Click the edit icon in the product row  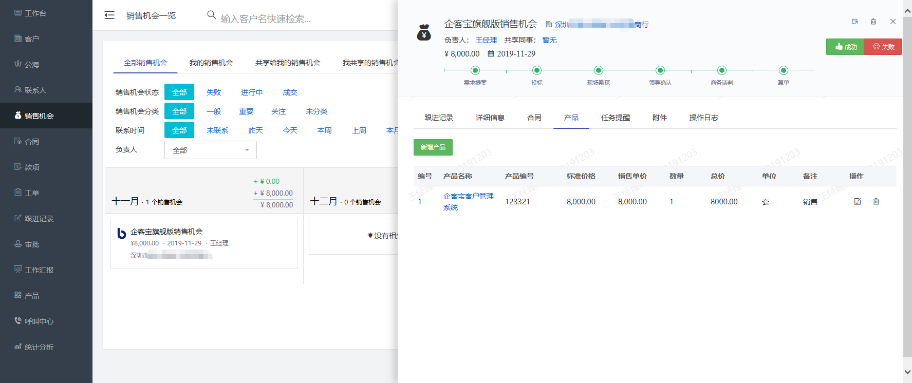[858, 201]
